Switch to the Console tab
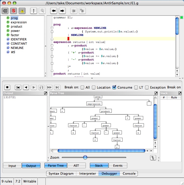Screen dimensions: 184x185 coord(129,173)
